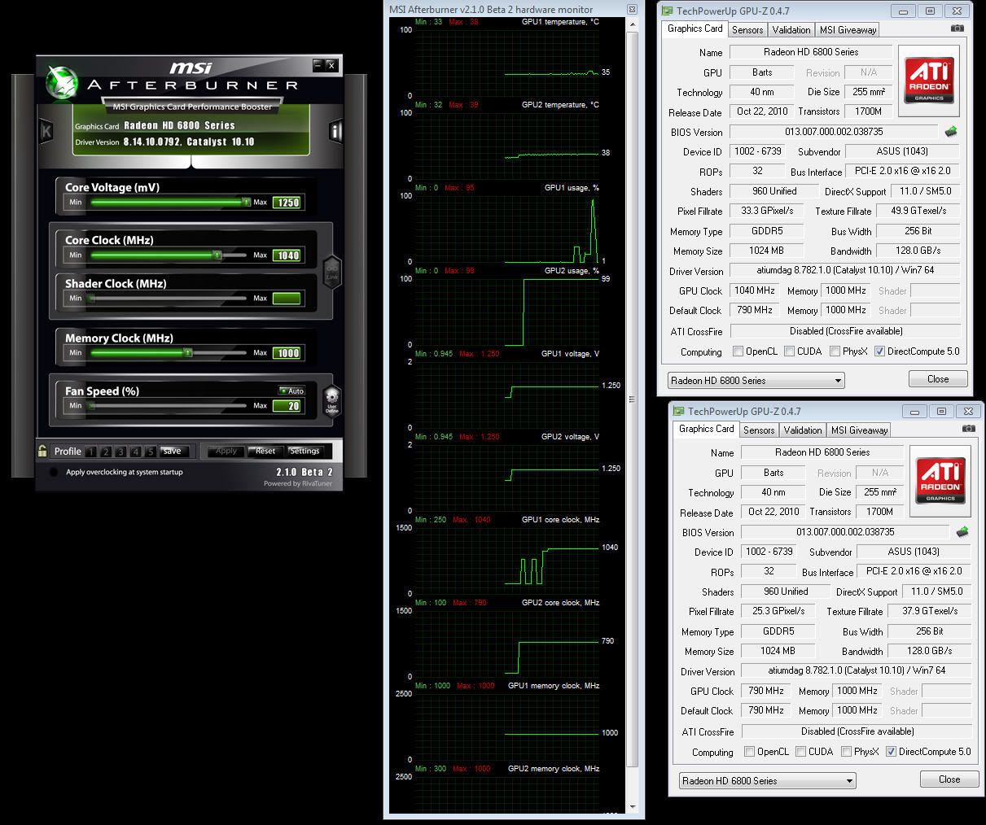The width and height of the screenshot is (986, 825).
Task: Check PhysX in the lower GPU-Z window
Action: point(846,752)
